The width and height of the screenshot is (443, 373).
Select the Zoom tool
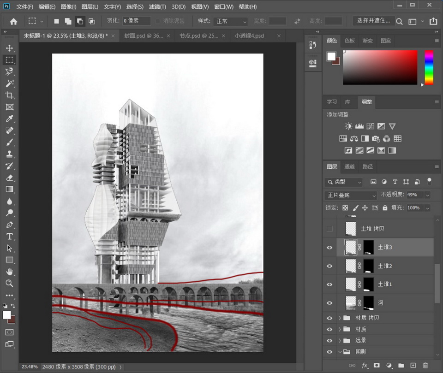pos(9,283)
